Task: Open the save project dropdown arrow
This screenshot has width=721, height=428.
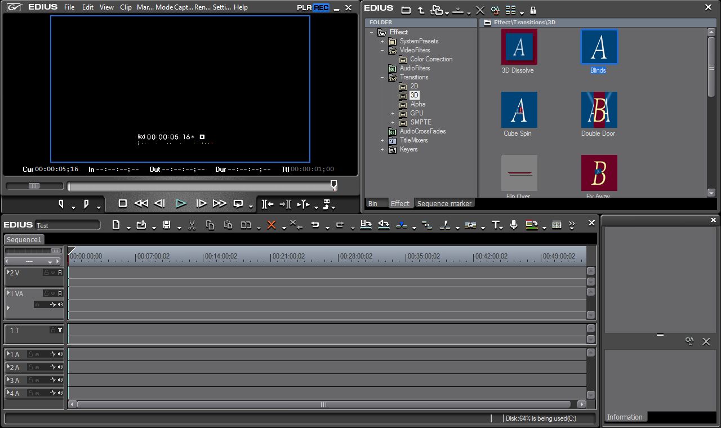Action: point(179,228)
